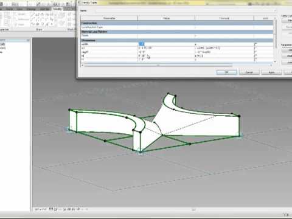Choose the Model draw option
The width and height of the screenshot is (292, 219).
[21, 14]
